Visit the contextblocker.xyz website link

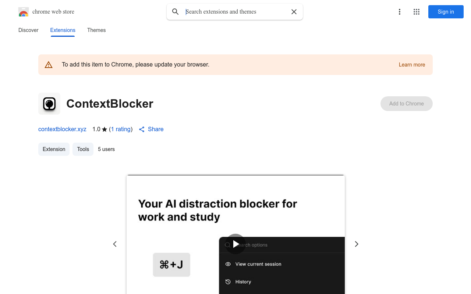coord(62,129)
